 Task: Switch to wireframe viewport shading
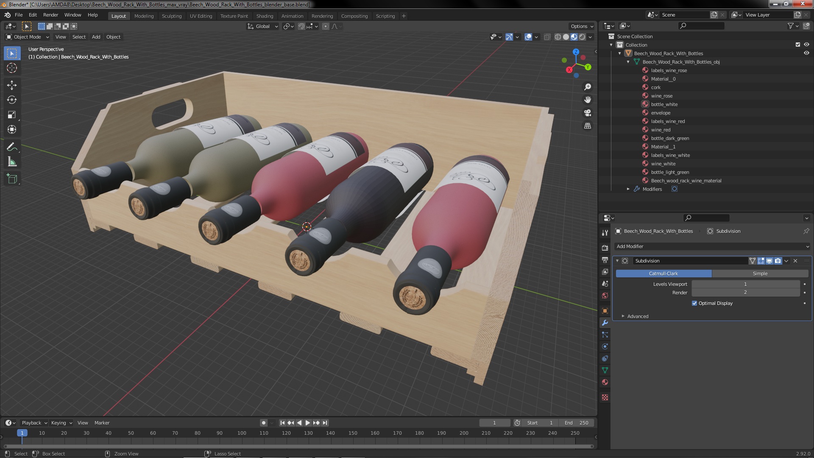click(558, 37)
